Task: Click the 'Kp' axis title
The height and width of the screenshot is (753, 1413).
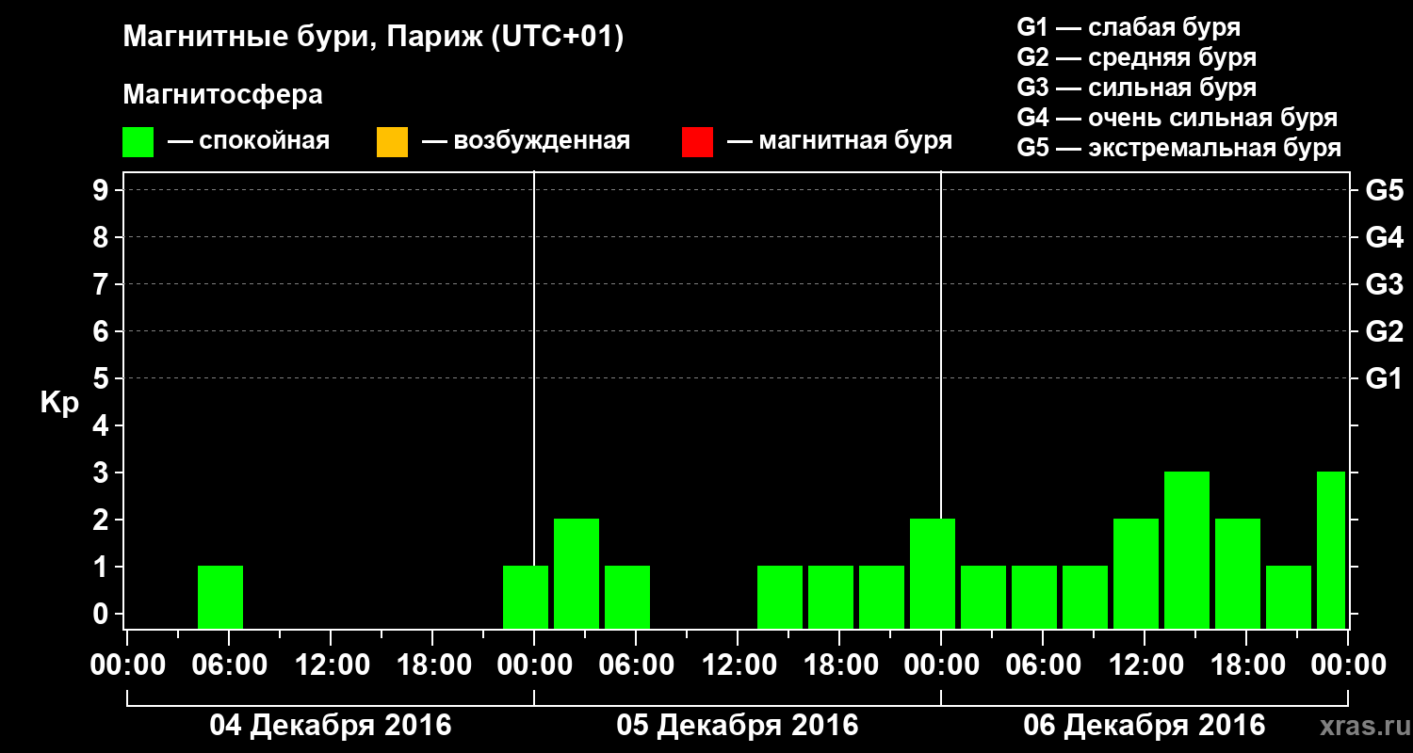Action: (x=59, y=403)
